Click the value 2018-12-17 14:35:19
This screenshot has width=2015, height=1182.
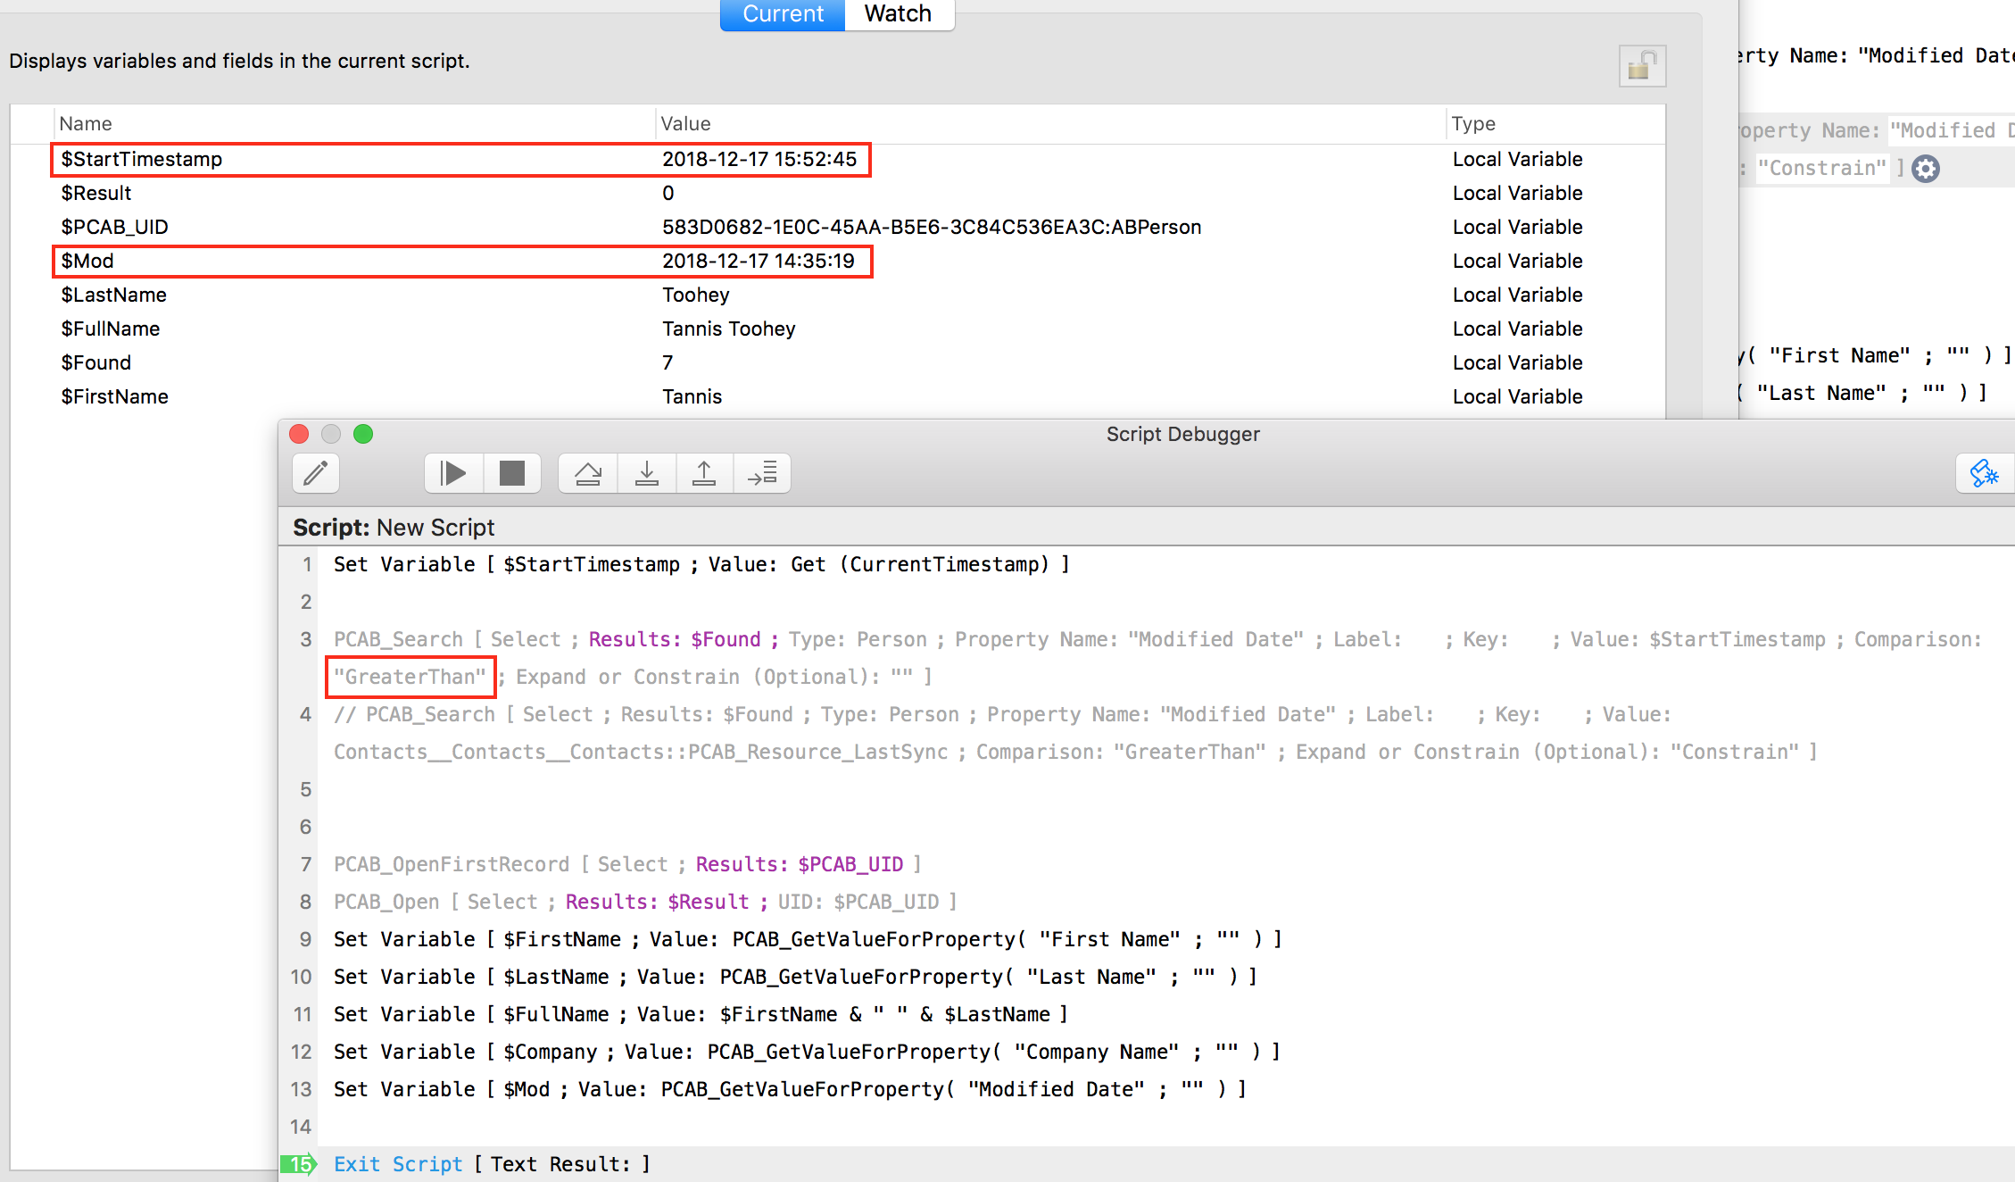point(758,261)
